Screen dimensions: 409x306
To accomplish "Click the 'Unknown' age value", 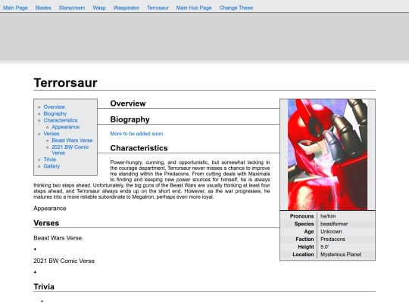I will 331,232.
